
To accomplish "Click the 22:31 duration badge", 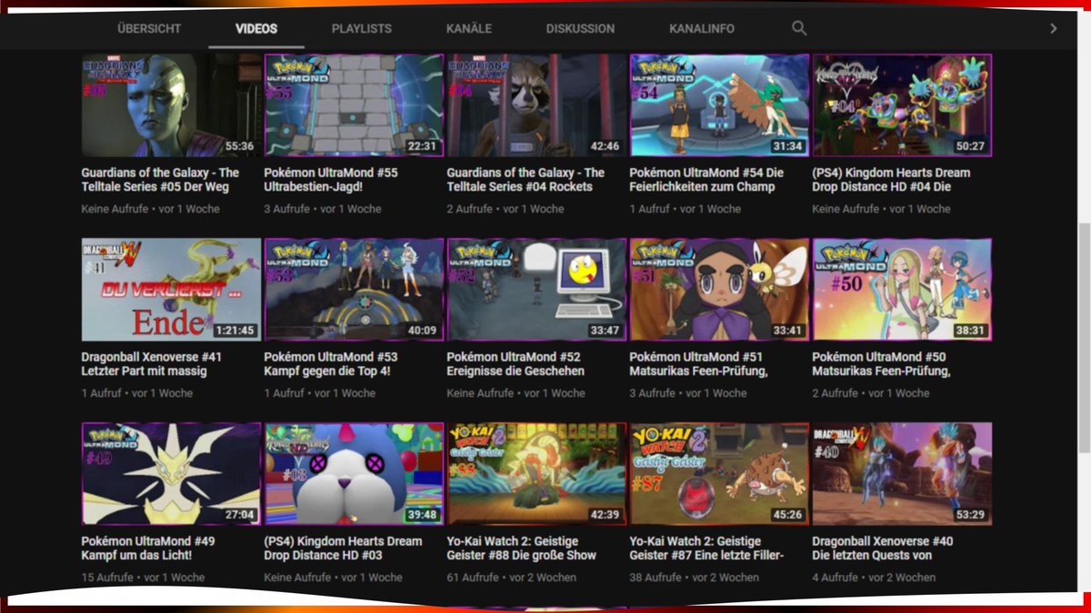I will [x=422, y=146].
